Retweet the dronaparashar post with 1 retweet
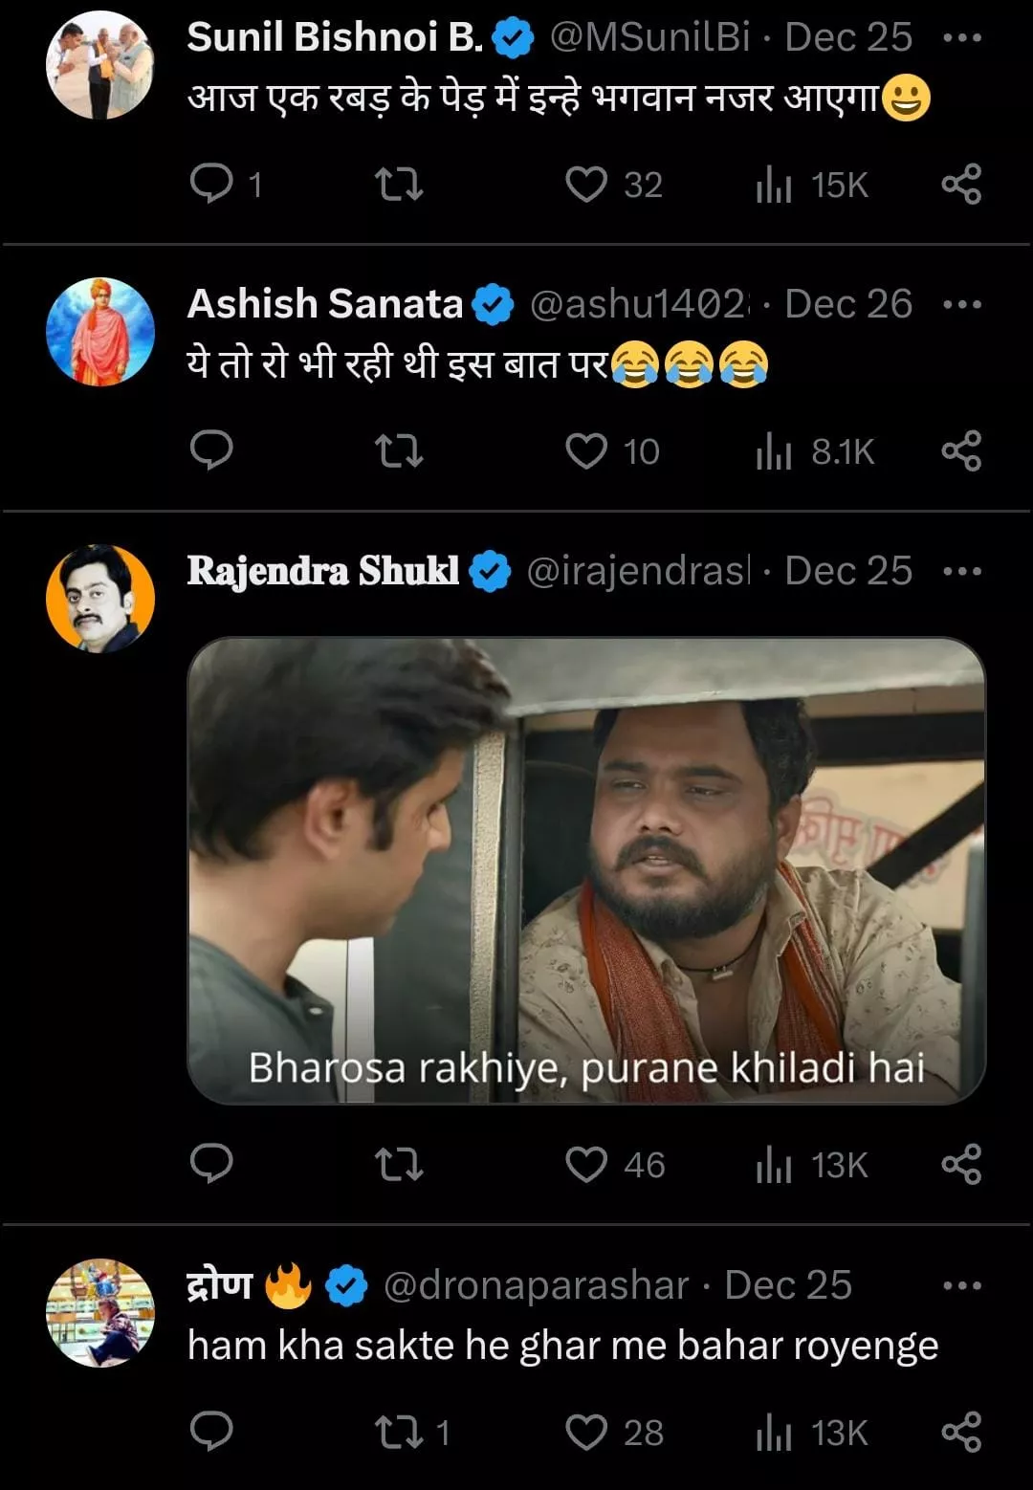The image size is (1033, 1490). (x=398, y=1432)
